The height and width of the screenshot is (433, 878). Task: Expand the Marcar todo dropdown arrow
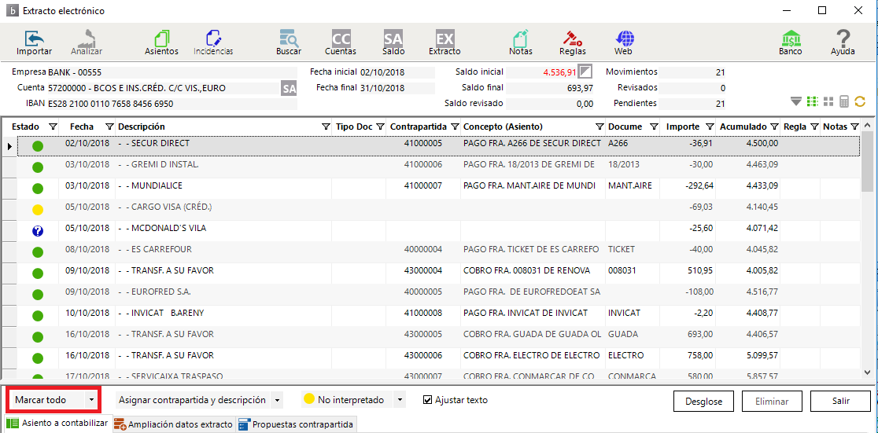click(91, 400)
